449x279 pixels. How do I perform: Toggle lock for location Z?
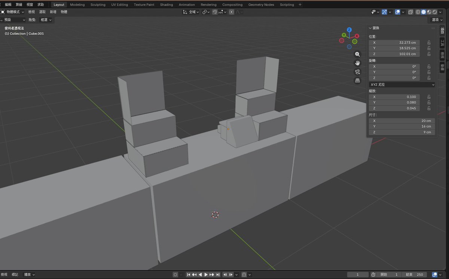[429, 54]
